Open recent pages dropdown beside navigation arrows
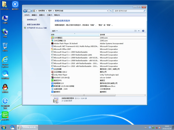Image resolution: width=174 pixels, height=130 pixels. tap(32, 11)
